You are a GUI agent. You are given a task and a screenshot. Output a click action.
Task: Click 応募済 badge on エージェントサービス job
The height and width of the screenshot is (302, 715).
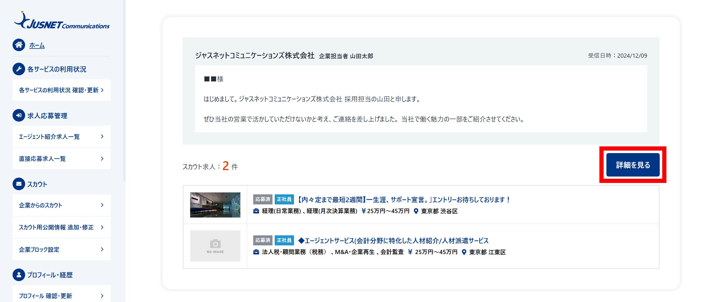pos(263,240)
